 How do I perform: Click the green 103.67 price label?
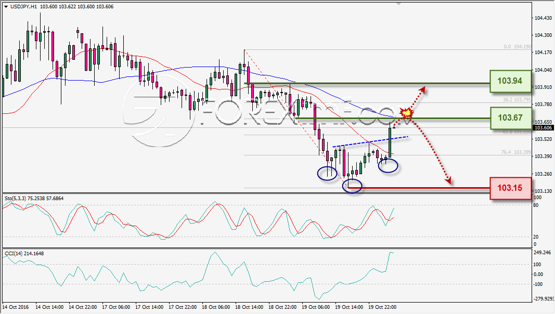(x=510, y=117)
